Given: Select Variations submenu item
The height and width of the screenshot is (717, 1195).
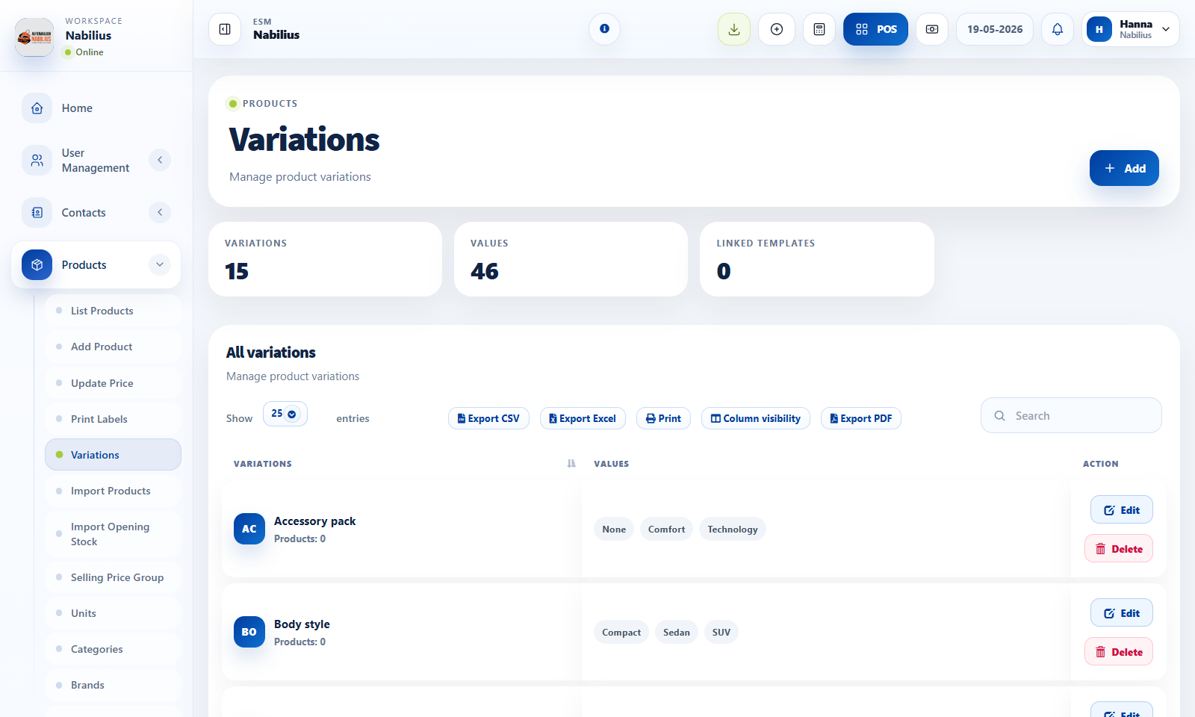Looking at the screenshot, I should pos(113,455).
